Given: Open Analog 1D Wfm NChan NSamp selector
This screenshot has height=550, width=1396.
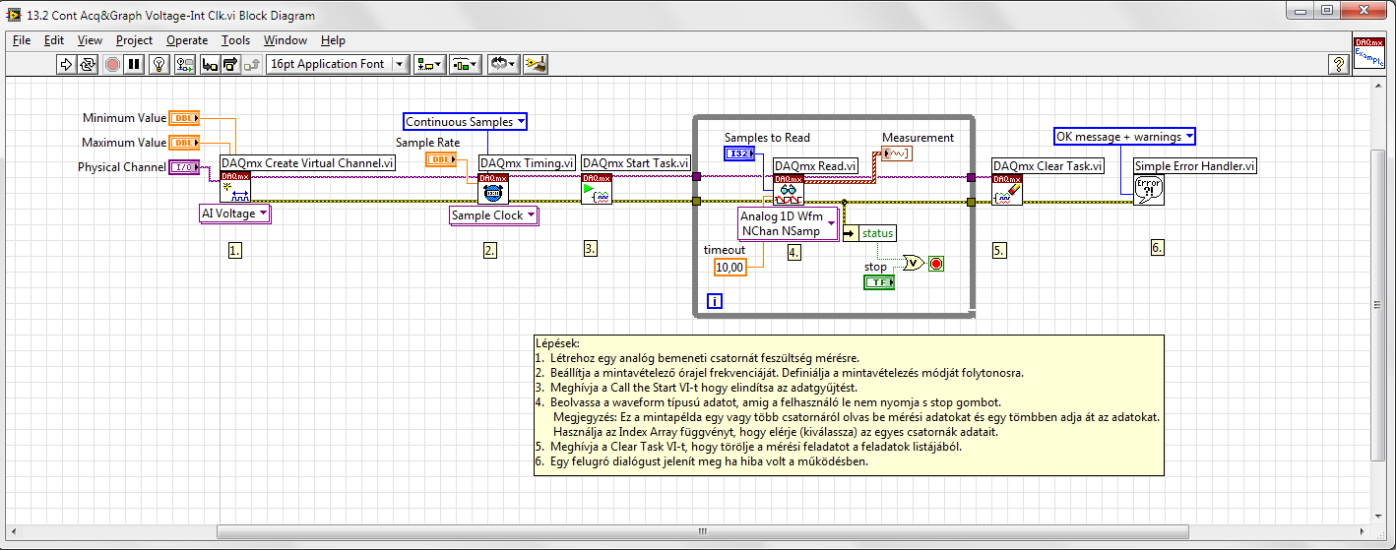Looking at the screenshot, I should [789, 223].
